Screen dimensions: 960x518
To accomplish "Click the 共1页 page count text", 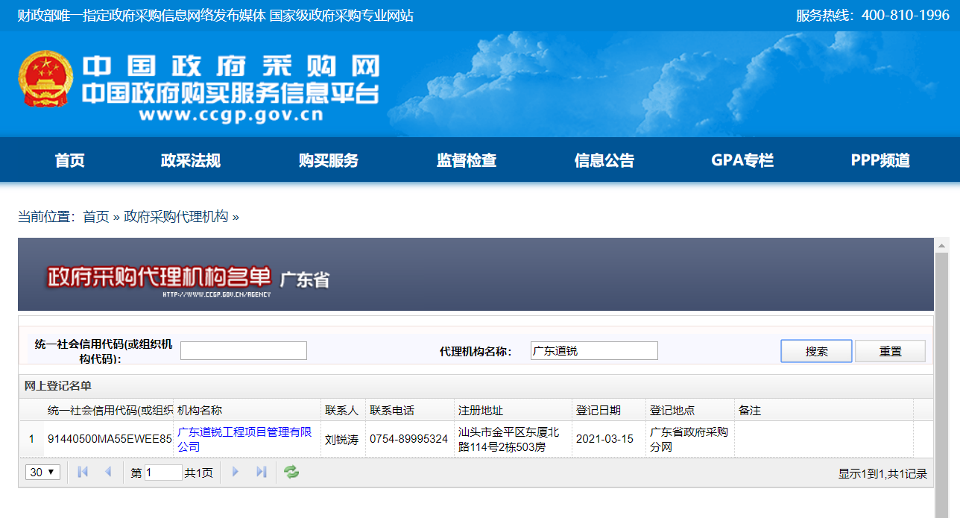I will (199, 473).
